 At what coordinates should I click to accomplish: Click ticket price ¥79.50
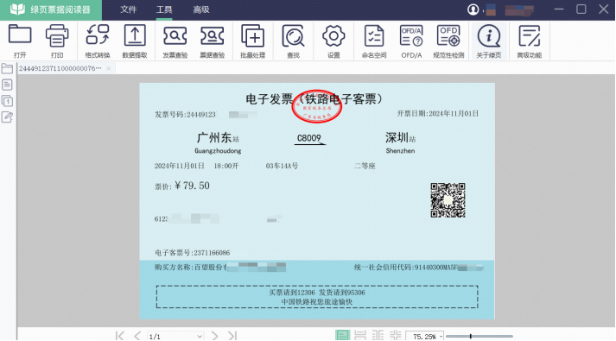tap(192, 186)
